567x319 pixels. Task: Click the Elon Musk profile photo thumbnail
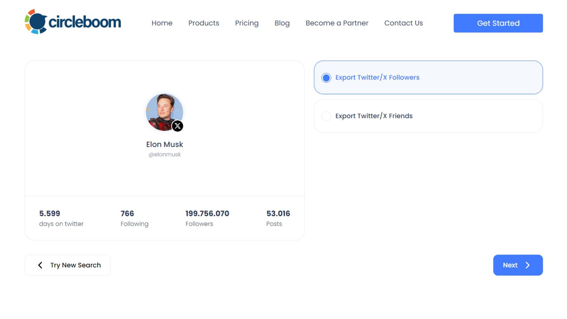pyautogui.click(x=164, y=112)
